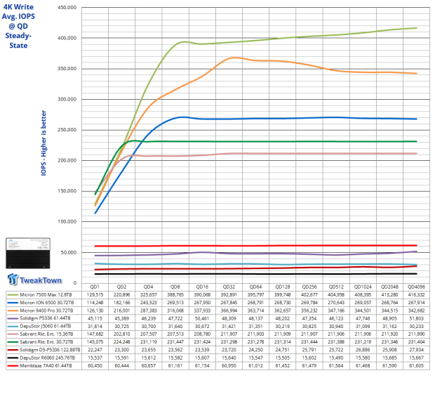Click the 15,537 cell for DapuStor R6060

click(x=95, y=358)
